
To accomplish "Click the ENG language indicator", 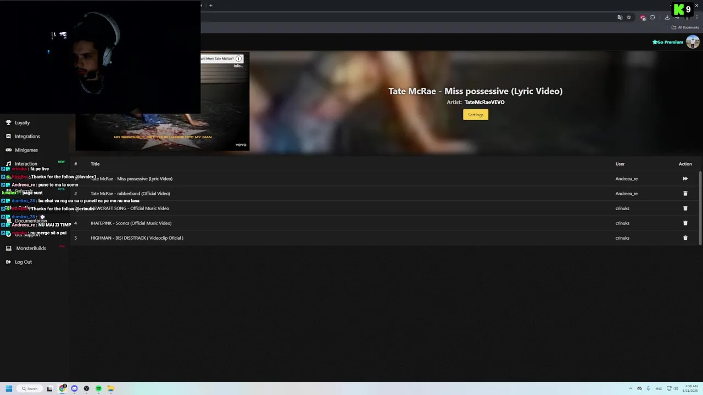I will click(659, 388).
